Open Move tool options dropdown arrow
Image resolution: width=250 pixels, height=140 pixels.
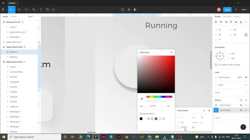14,10
